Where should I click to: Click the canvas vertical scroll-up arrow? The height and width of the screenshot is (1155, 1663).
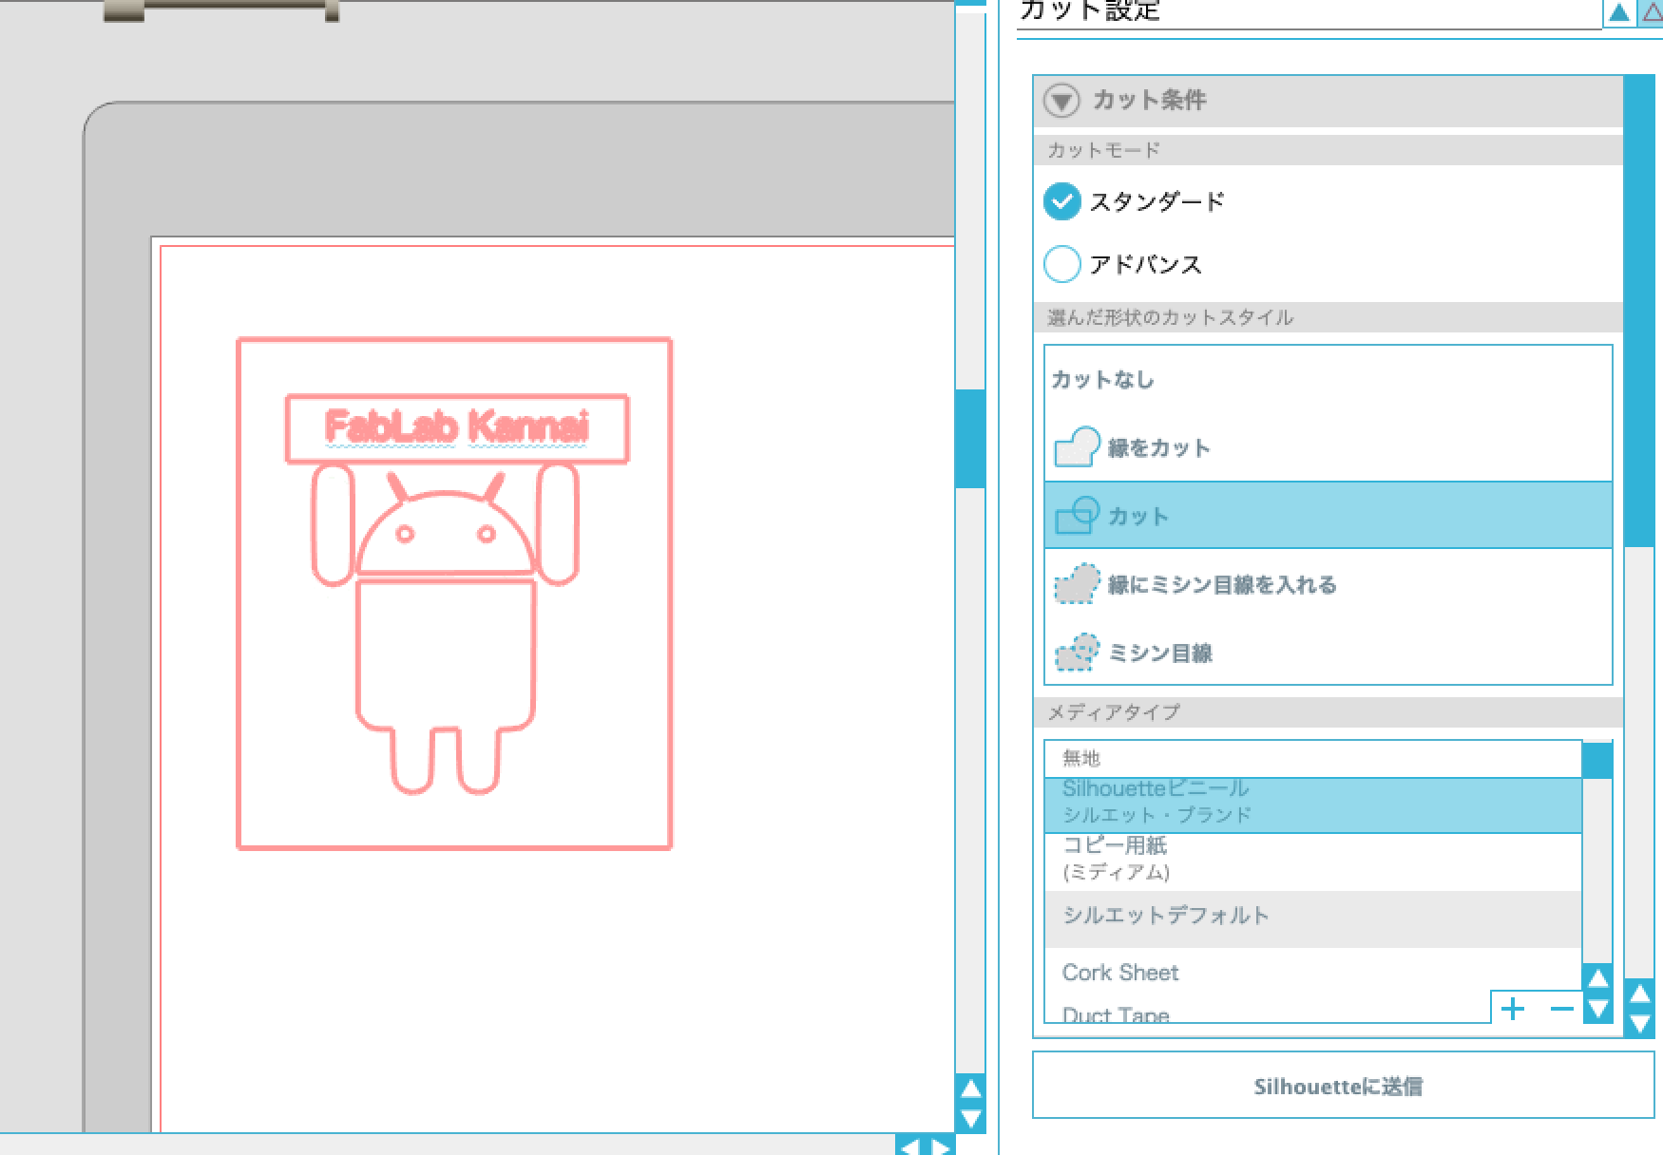click(x=970, y=1089)
